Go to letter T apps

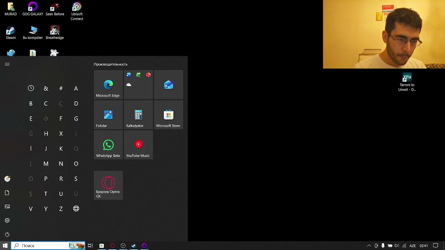coord(46,194)
